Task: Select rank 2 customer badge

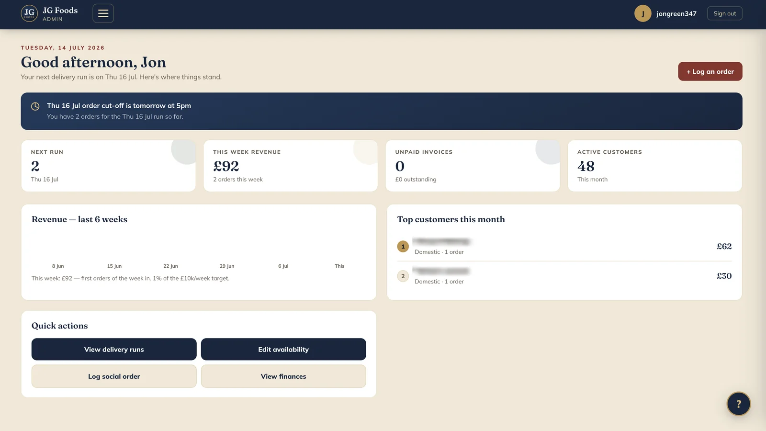Action: click(403, 276)
